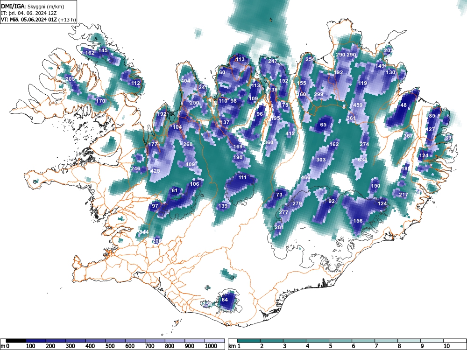Click the map value 281
467x350 pixels.
pyautogui.click(x=279, y=227)
